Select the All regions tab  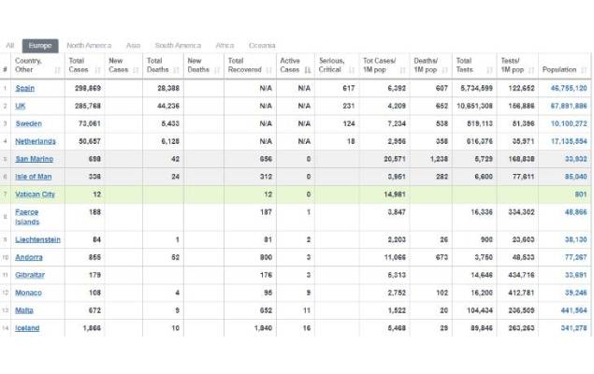[x=10, y=45]
